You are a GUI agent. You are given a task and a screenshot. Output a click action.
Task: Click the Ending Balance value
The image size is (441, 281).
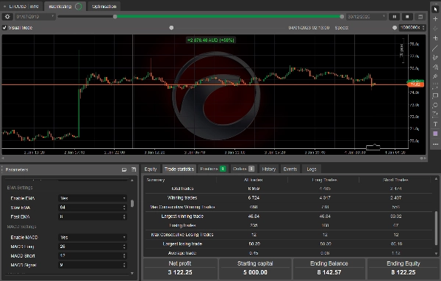[x=329, y=272]
